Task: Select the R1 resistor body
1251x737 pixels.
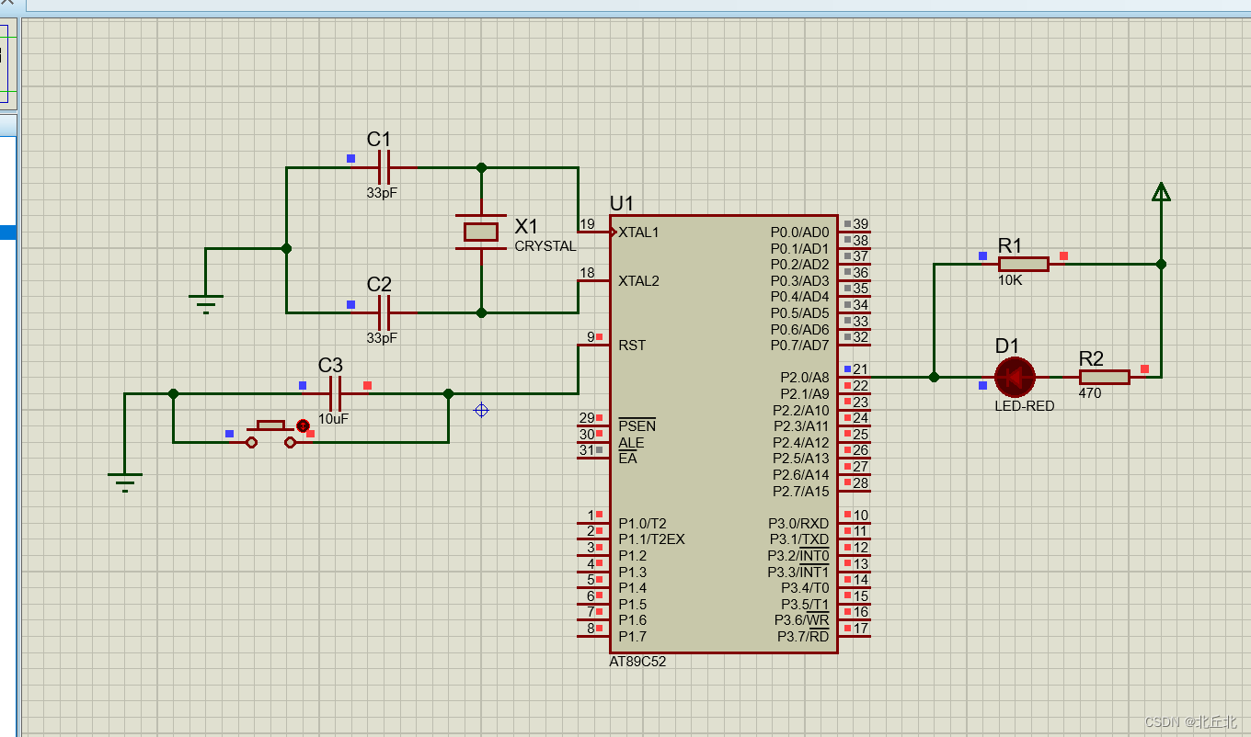Action: pos(1023,265)
